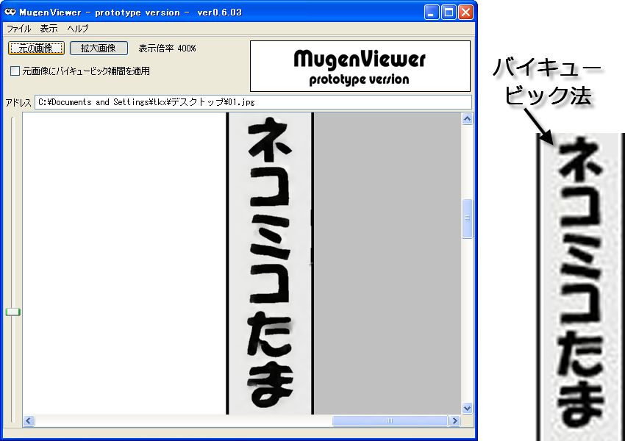625x441 pixels.
Task: Click the vertical zoom slider handle
Action: (12, 312)
